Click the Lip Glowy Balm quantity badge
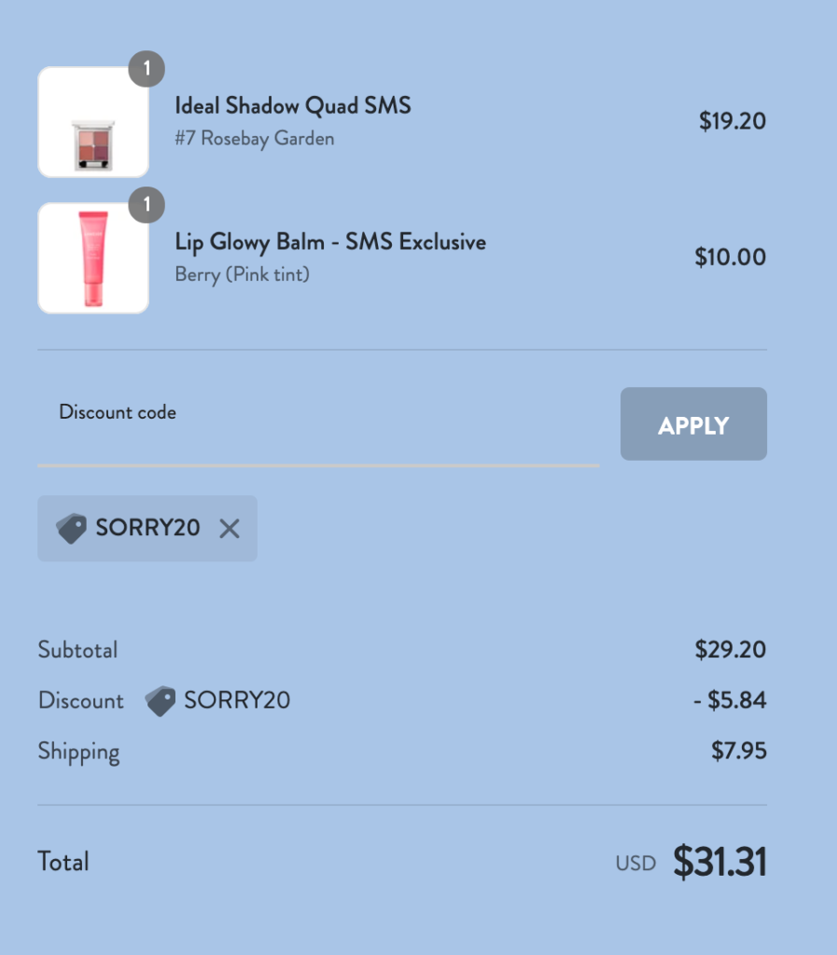Screen dimensions: 837x955 coord(146,205)
